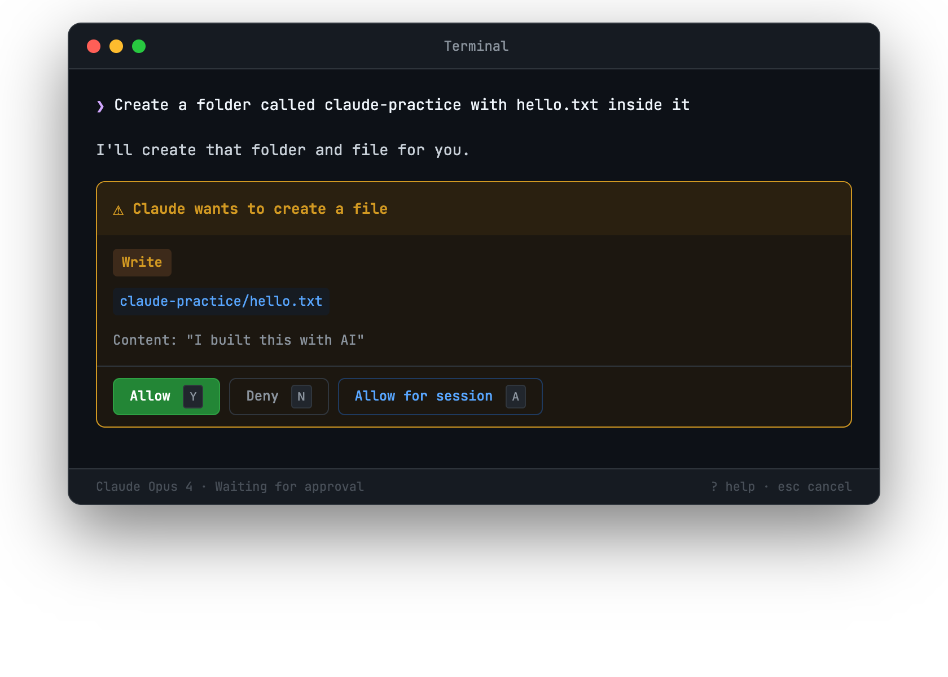Select the purple prompt arrow icon
Image resolution: width=948 pixels, height=677 pixels.
(100, 105)
